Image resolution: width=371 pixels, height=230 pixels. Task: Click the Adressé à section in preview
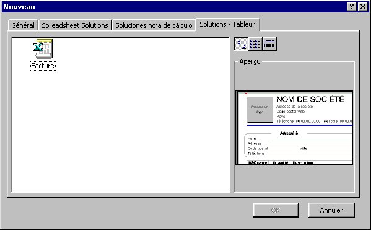[x=289, y=133]
